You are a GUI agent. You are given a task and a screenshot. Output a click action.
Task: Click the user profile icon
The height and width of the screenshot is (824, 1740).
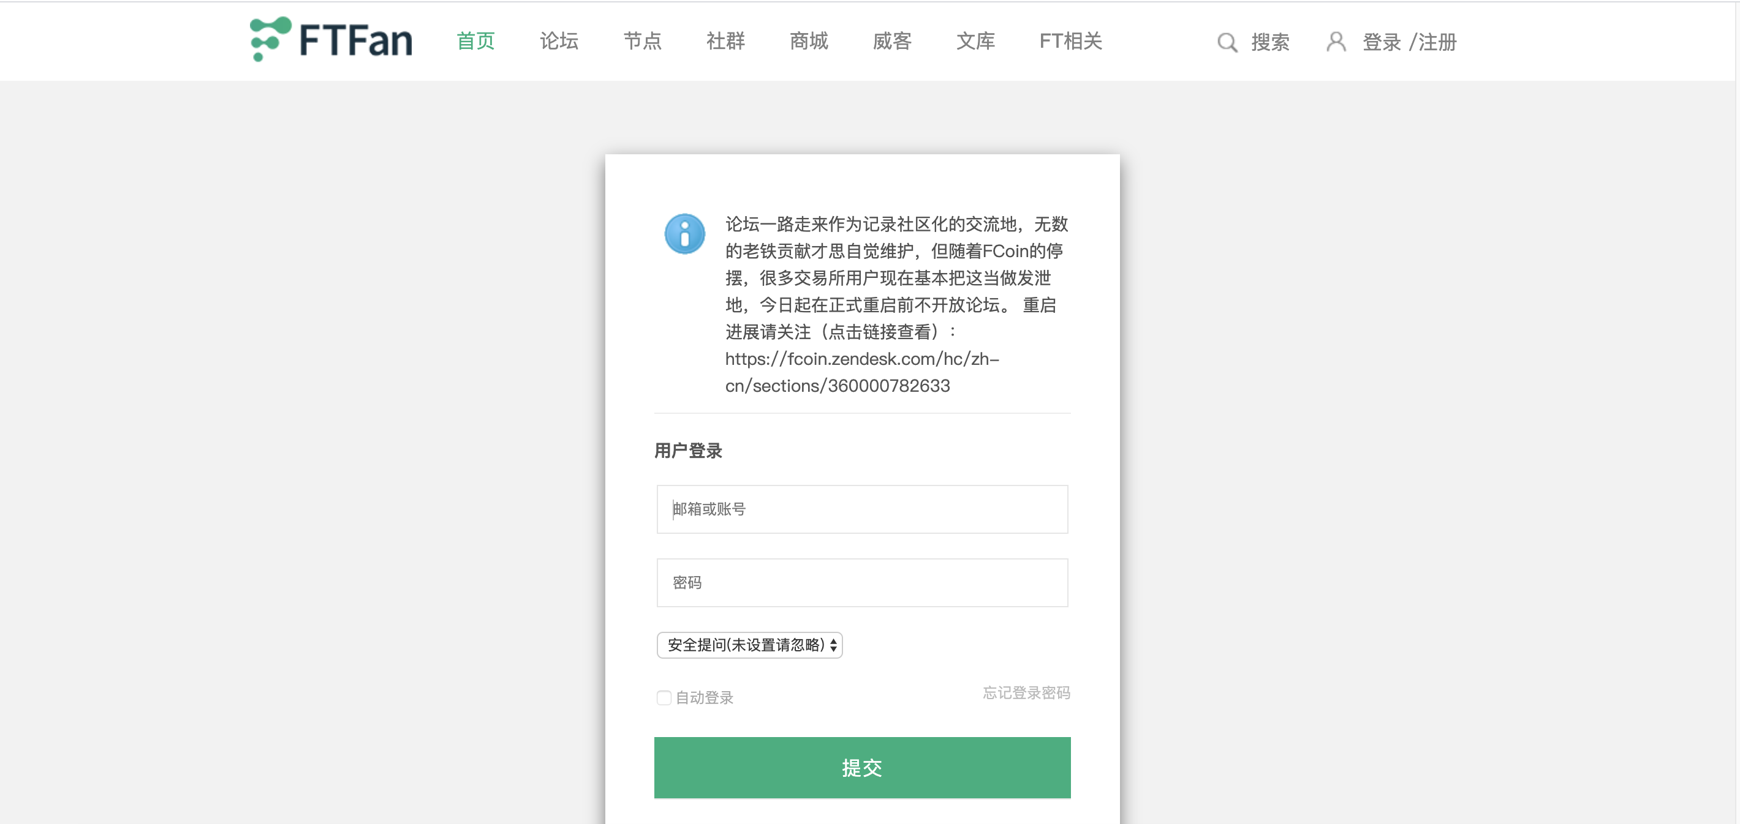click(1336, 42)
